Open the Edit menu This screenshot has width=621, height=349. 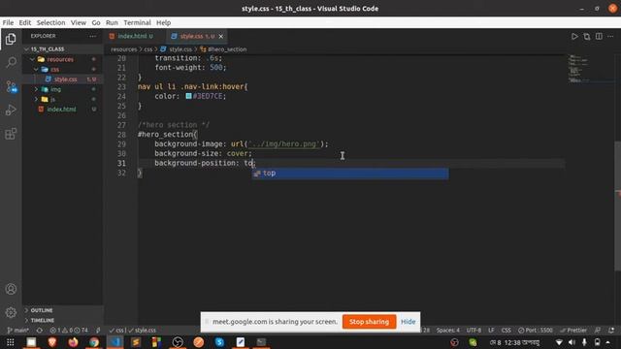tap(25, 22)
